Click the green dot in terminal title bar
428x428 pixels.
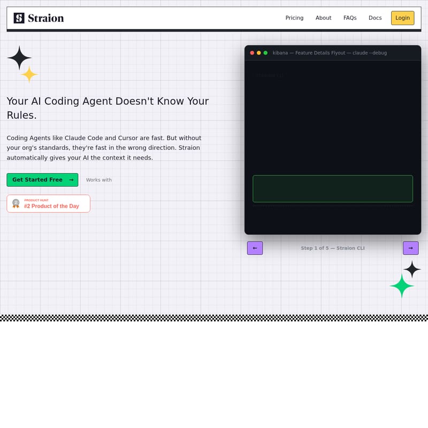pos(265,53)
